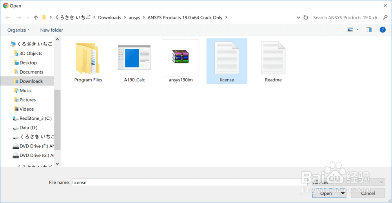
Task: Click ansys in the address breadcrumb
Action: (x=134, y=18)
